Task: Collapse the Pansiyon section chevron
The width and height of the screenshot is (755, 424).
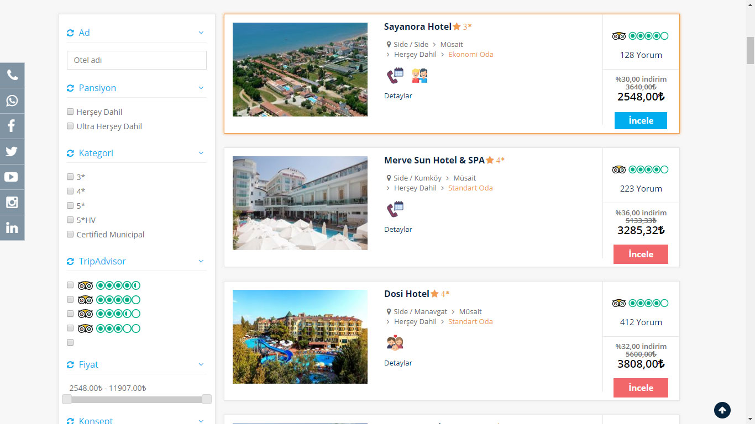Action: tap(201, 88)
